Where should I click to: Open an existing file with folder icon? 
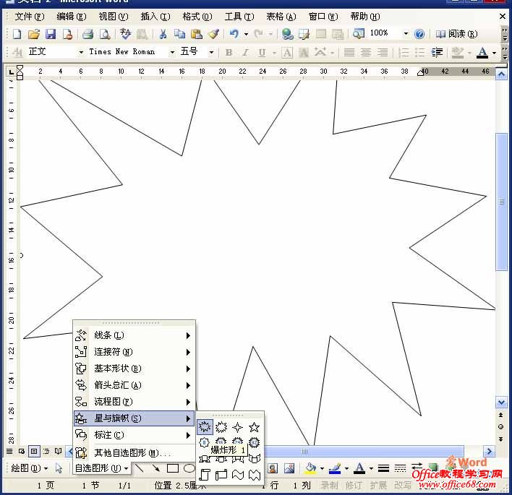(x=34, y=34)
